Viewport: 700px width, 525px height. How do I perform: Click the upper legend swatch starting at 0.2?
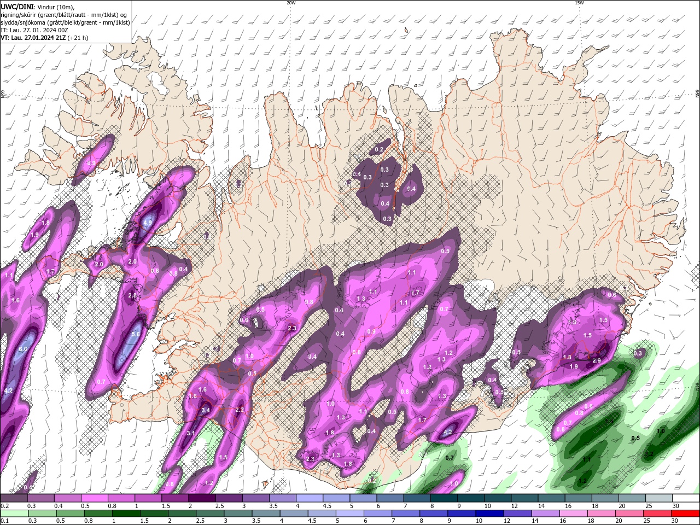[14, 498]
